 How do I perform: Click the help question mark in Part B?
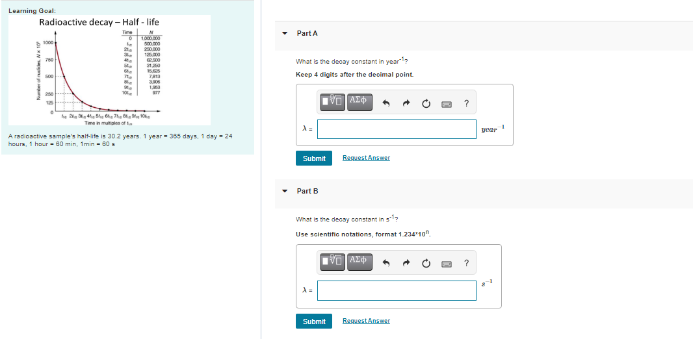tap(466, 264)
